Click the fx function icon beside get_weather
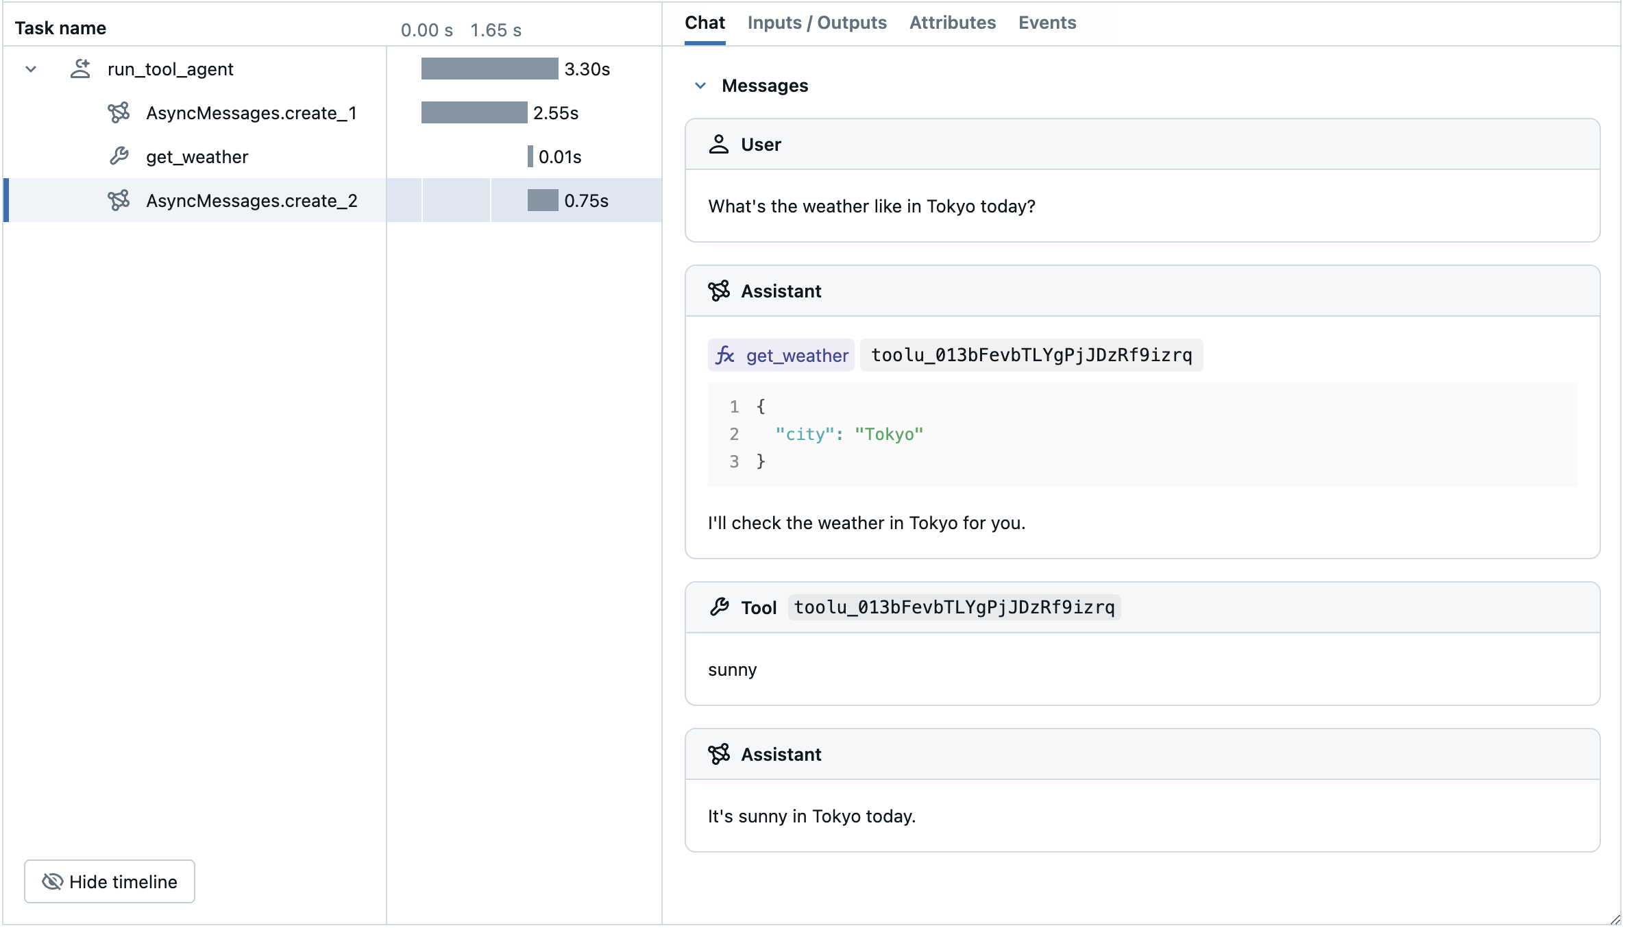Image resolution: width=1627 pixels, height=928 pixels. coord(725,355)
